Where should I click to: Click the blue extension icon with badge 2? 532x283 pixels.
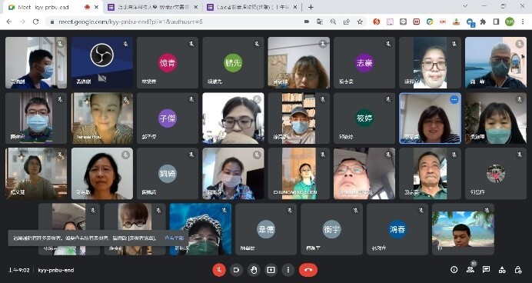tap(470, 22)
